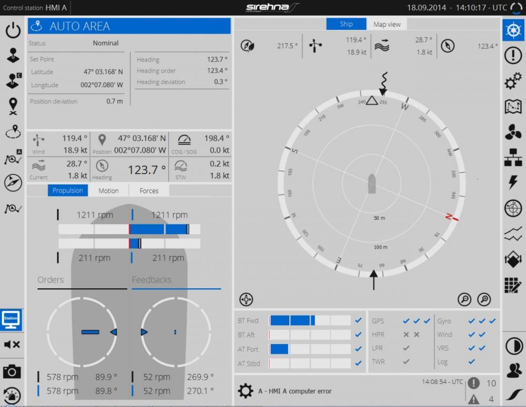Viewport: 526px width, 407px height.
Task: Switch to the Ship tab
Action: tap(346, 24)
